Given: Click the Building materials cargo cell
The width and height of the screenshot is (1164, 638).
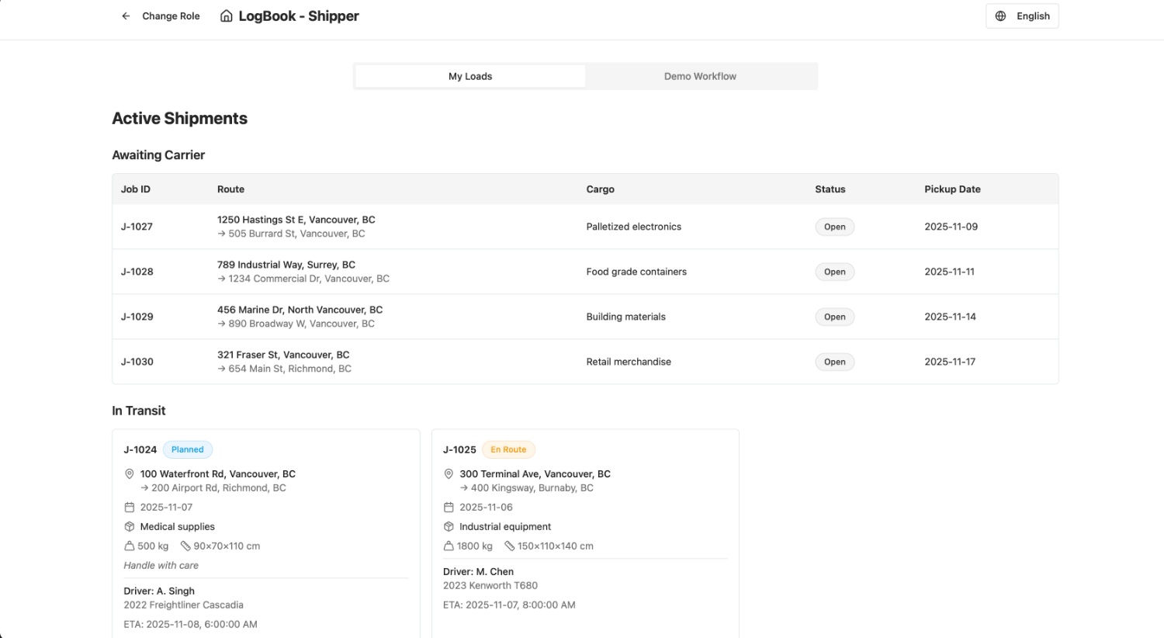Looking at the screenshot, I should 625,317.
